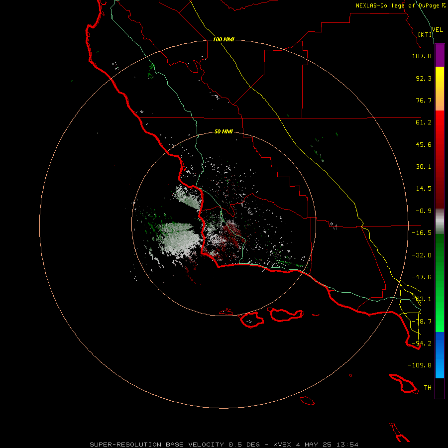Select the -32.0 velocity value
448x448 pixels.
[x=422, y=255]
